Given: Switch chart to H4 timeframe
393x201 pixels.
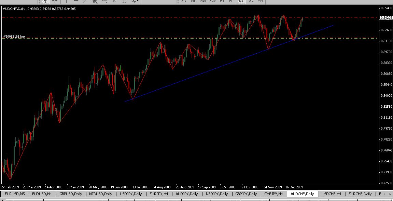Looking at the screenshot, I should coord(231,1).
